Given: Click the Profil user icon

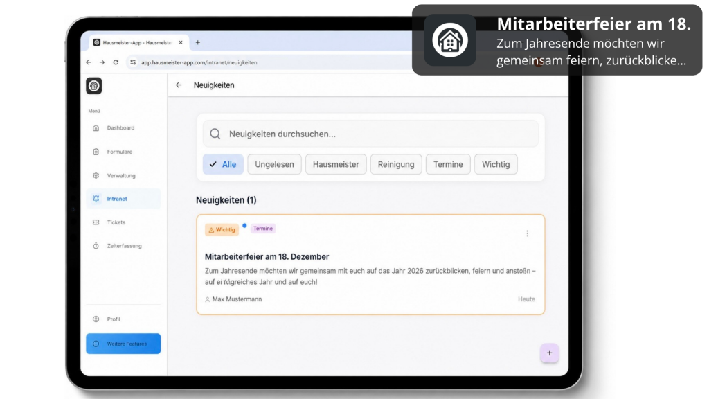Looking at the screenshot, I should (96, 319).
